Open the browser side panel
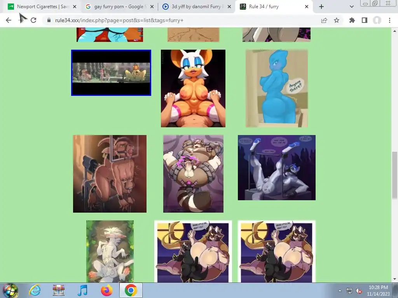The image size is (398, 298). 365,20
